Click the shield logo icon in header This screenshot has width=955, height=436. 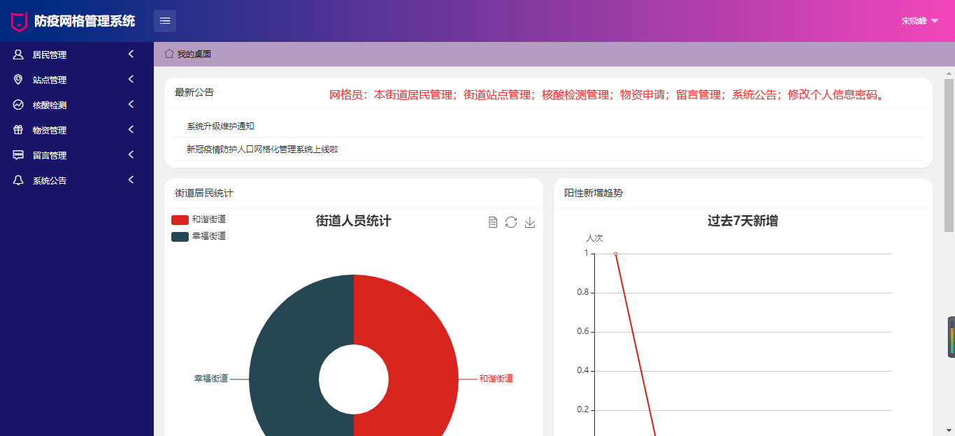19,21
